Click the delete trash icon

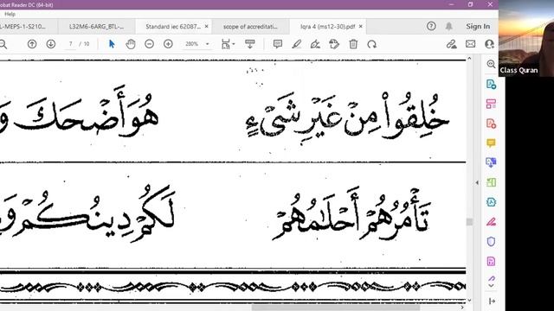pos(353,44)
